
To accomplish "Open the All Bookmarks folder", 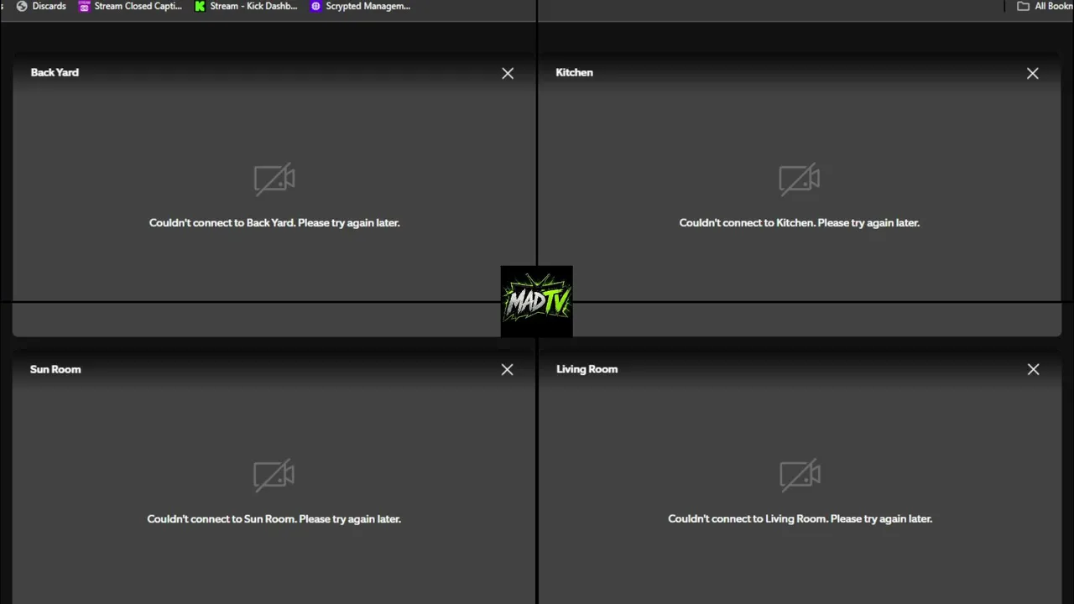I will point(1045,6).
